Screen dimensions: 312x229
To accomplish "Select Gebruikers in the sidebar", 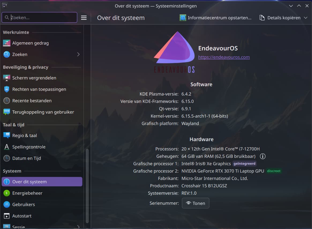I will [x=42, y=204].
